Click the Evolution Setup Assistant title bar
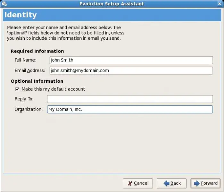Image resolution: width=224 pixels, height=192 pixels. (x=112, y=4)
